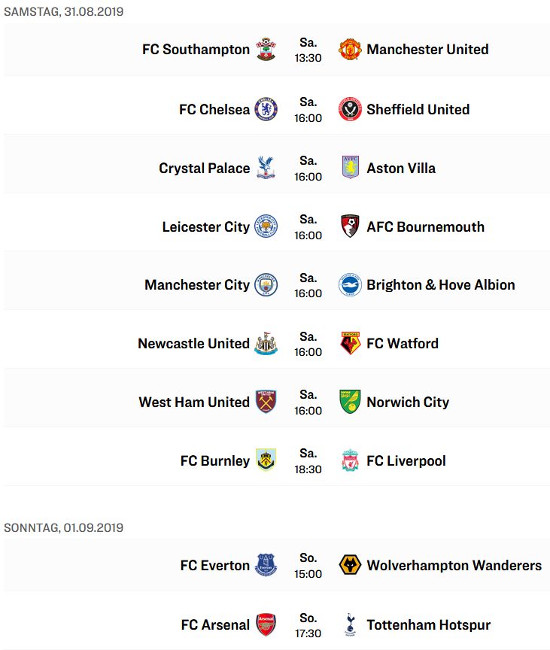Select the FC Watford crest icon

(350, 343)
